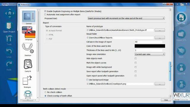Click the settings pane scroll up arrow
The image size is (190, 107).
tap(170, 10)
